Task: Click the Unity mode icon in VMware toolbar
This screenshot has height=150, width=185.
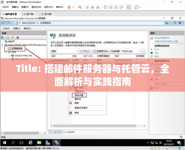Action: click(x=121, y=7)
